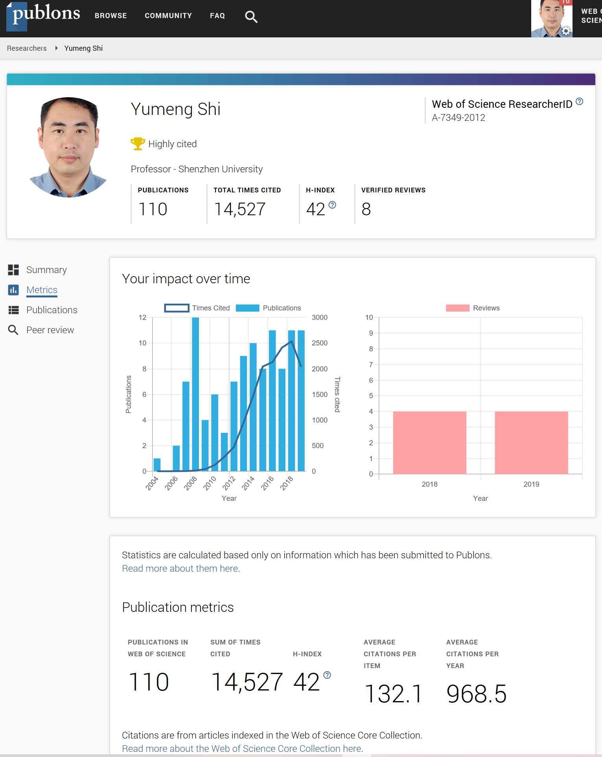Screen dimensions: 602x757
Task: Toggle the Publications legend swatch
Action: [247, 308]
